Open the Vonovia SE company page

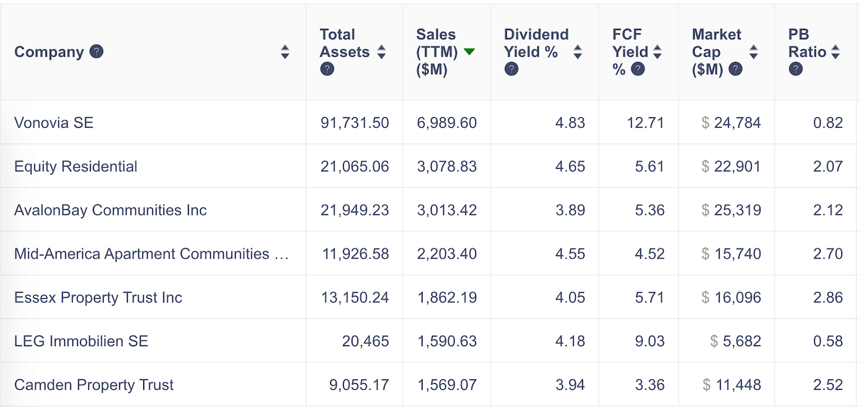pyautogui.click(x=53, y=123)
